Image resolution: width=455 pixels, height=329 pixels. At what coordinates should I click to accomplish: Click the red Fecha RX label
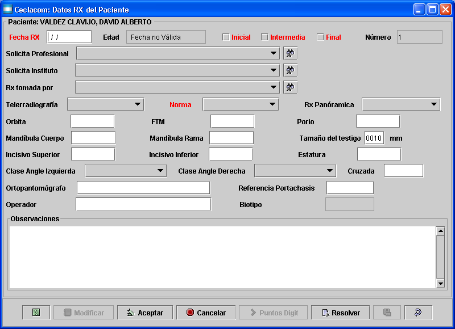(24, 37)
